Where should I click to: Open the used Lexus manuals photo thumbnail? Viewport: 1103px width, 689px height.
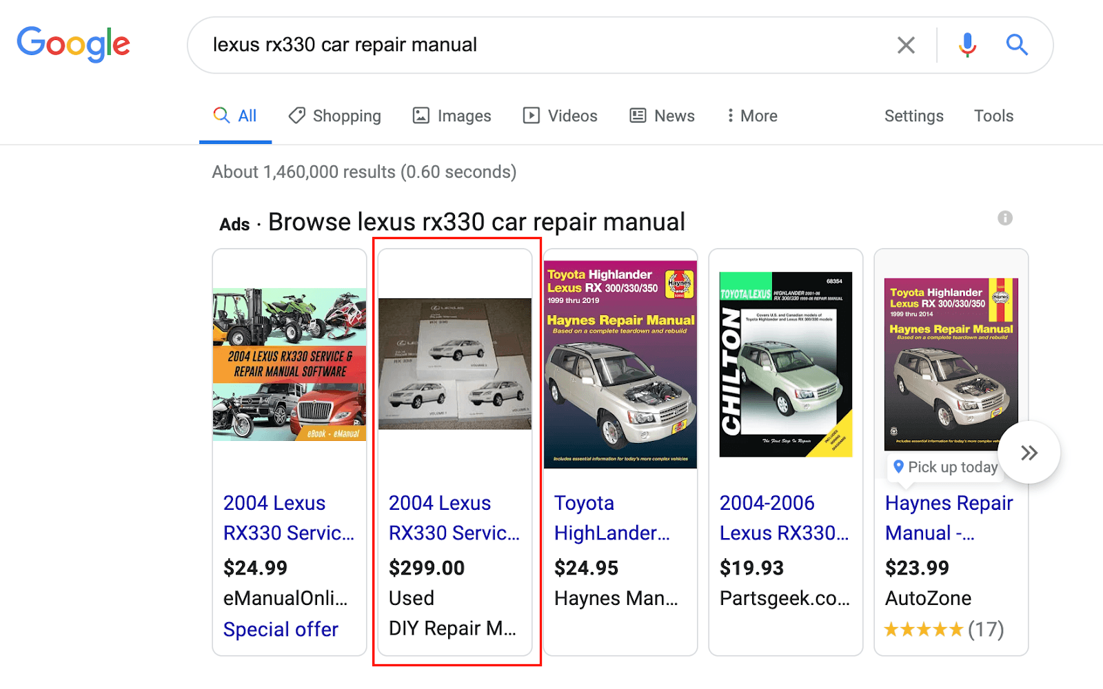455,364
